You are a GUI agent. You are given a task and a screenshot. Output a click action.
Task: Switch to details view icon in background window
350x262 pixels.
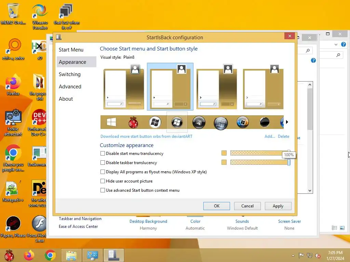click(334, 228)
